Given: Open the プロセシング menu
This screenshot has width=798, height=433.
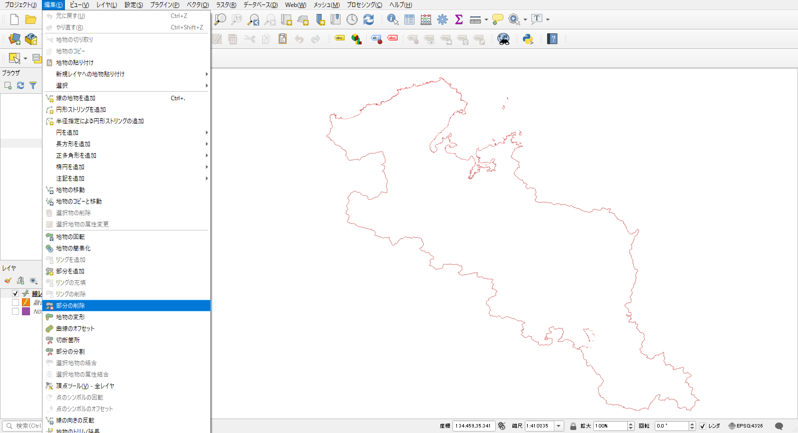Looking at the screenshot, I should (x=365, y=5).
